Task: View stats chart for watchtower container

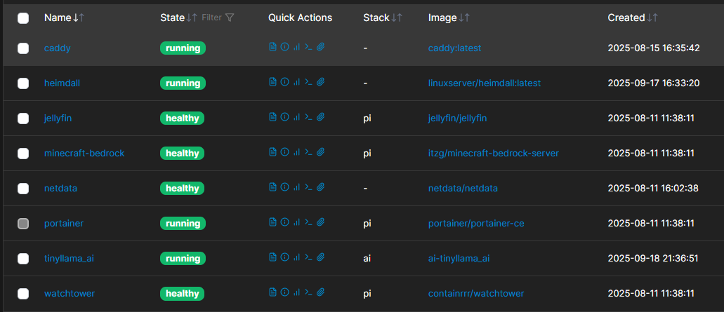Action: point(296,293)
